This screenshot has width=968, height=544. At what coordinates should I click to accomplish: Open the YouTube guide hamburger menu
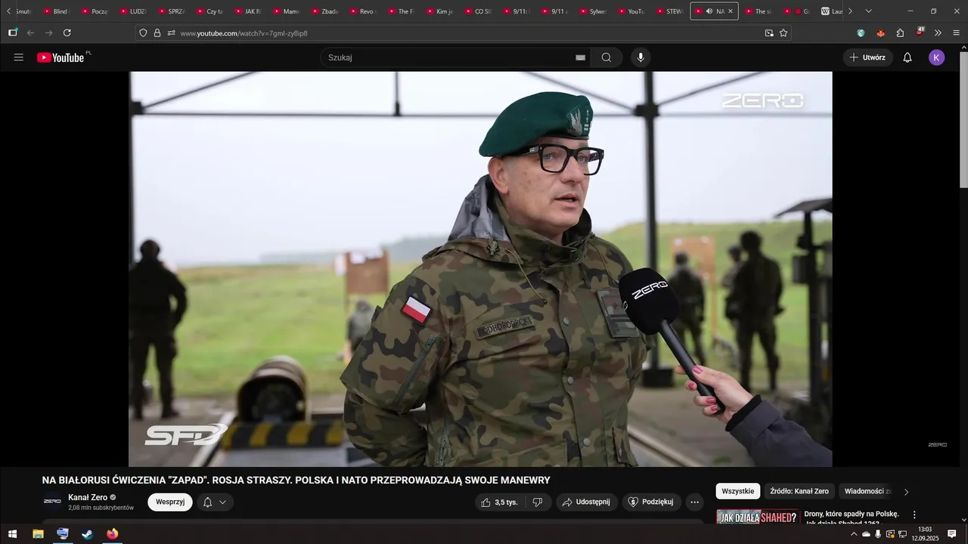(19, 57)
